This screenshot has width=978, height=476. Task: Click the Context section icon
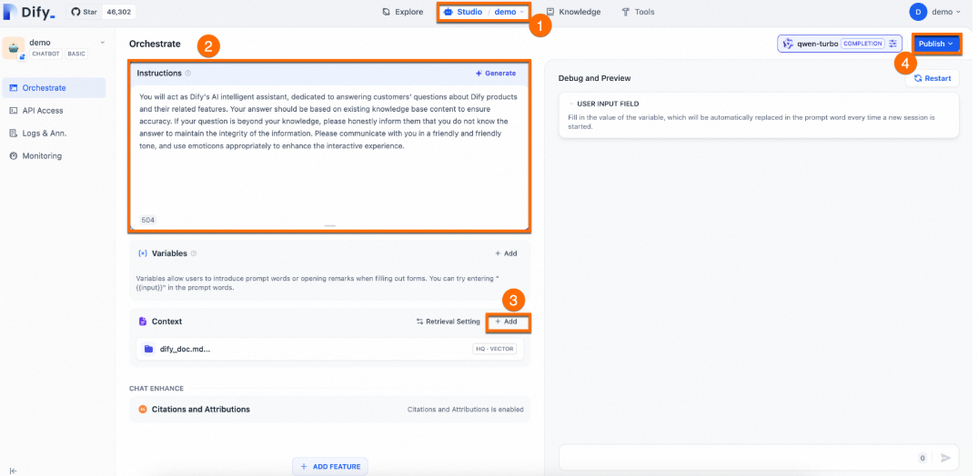point(142,322)
